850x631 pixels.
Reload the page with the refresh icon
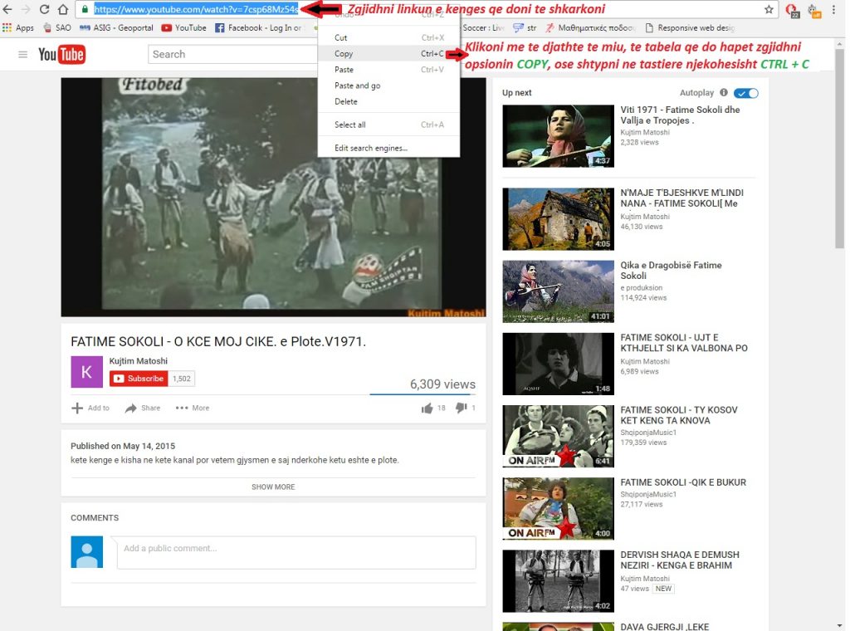[45, 9]
